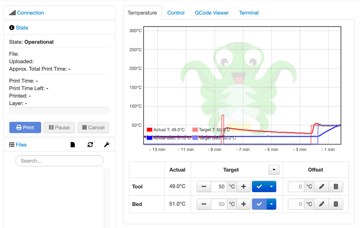Click the connection signal icon next to Connection
The width and height of the screenshot is (360, 228).
[12, 13]
